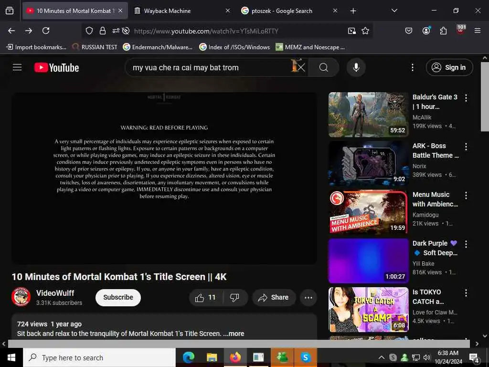Open Microsoft Edge from the taskbar
Screen dimensions: 489x367
[x=188, y=357]
